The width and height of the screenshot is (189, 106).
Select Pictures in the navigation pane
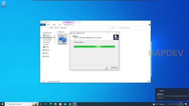pos(47,42)
